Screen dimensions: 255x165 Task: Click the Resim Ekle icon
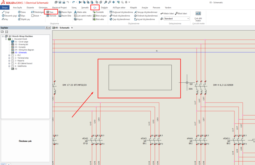tap(65, 16)
